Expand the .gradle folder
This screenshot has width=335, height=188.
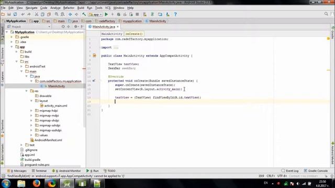point(12,37)
